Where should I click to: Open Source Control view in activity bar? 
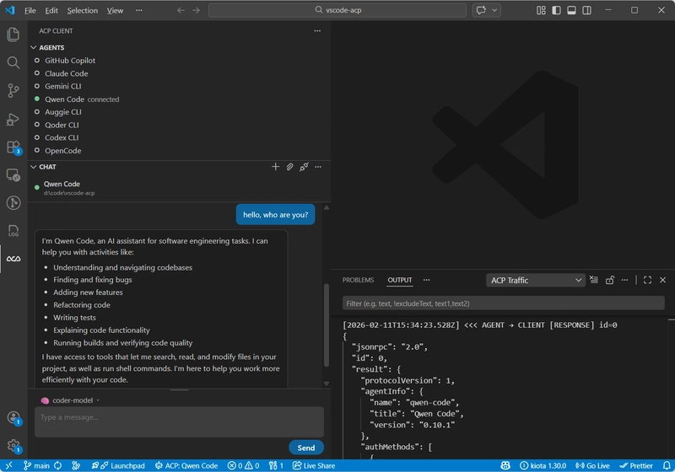click(x=13, y=90)
